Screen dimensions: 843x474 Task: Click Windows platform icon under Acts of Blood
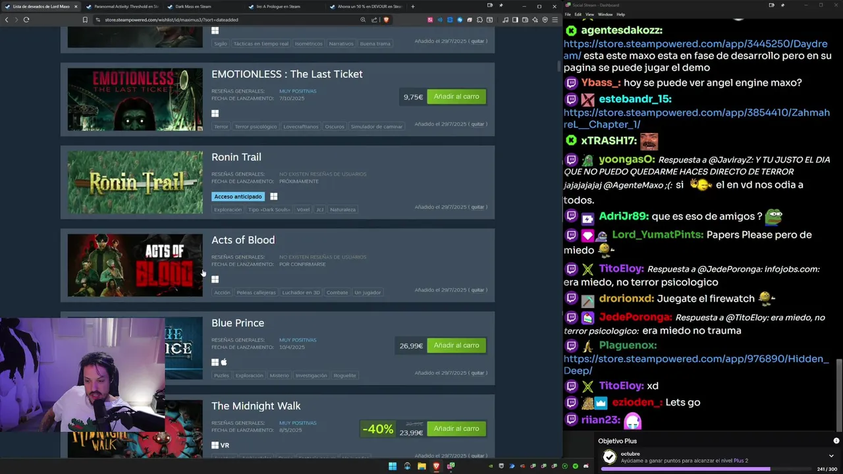(215, 279)
